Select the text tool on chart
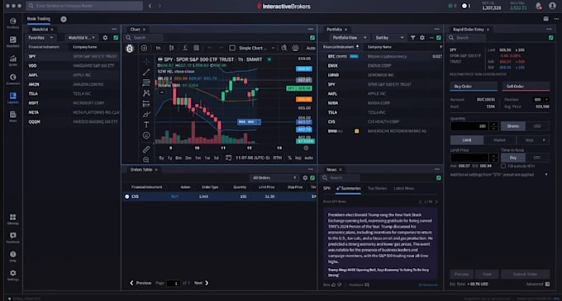Screen dimensions: 562x301 (146, 125)
